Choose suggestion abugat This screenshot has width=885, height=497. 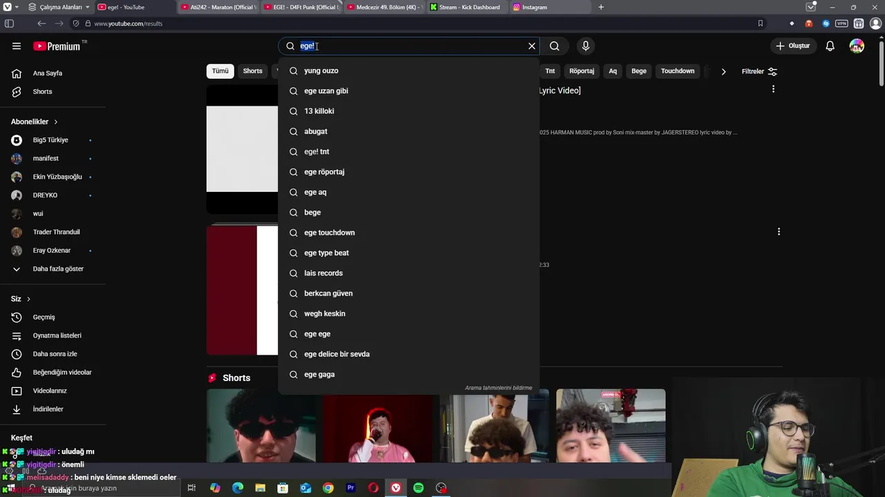(x=409, y=131)
